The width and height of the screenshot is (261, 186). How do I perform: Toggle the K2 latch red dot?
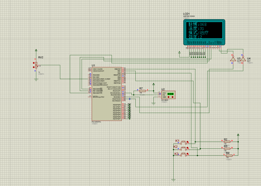pyautogui.click(x=188, y=148)
